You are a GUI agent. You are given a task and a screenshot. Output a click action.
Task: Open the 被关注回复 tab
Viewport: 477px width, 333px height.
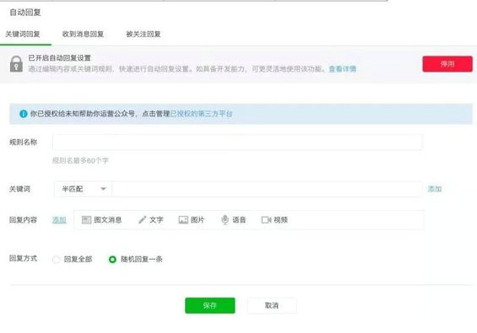pos(144,34)
